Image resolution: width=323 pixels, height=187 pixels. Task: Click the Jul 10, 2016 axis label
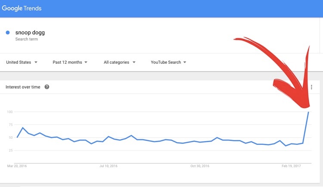click(108, 166)
